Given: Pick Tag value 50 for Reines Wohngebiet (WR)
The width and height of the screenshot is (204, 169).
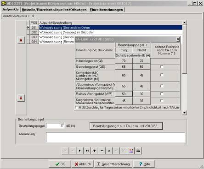Looking at the screenshot, I should pos(124,94).
